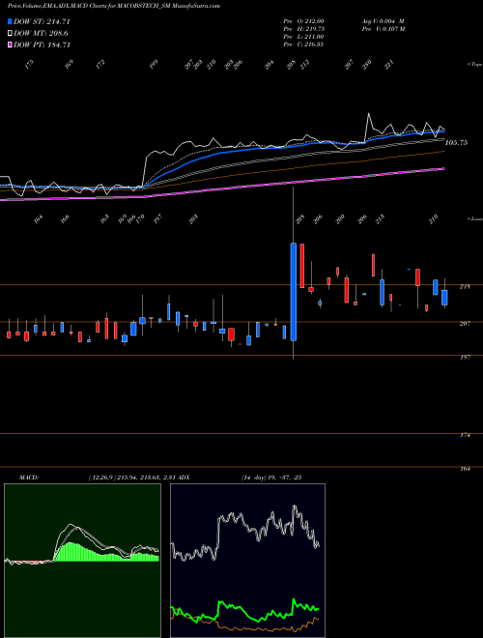
Task: Click the 'MACD:' indicator heading
Action: pyautogui.click(x=29, y=478)
